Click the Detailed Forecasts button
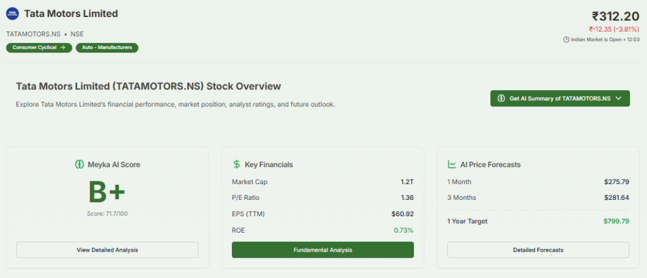 538,250
